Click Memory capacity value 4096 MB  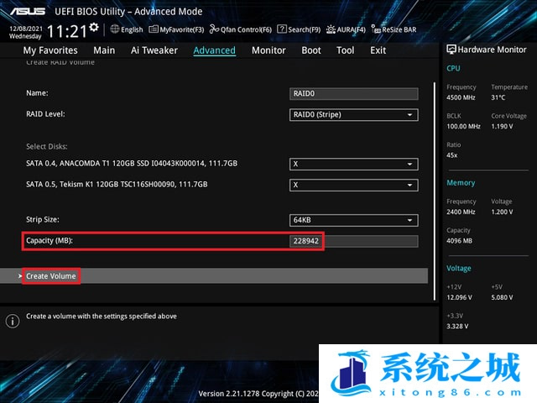tap(459, 241)
